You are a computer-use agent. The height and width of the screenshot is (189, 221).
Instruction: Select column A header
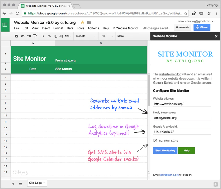point(33,43)
